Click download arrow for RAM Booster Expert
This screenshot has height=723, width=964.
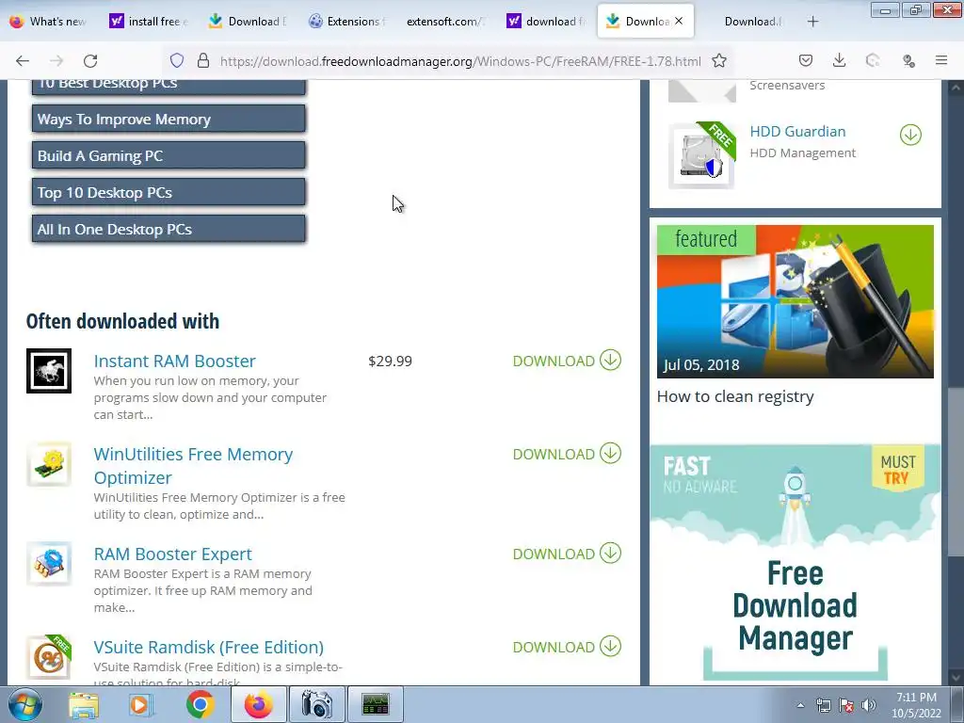(x=610, y=554)
